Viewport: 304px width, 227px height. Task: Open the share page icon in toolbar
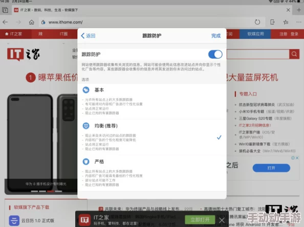[272, 22]
